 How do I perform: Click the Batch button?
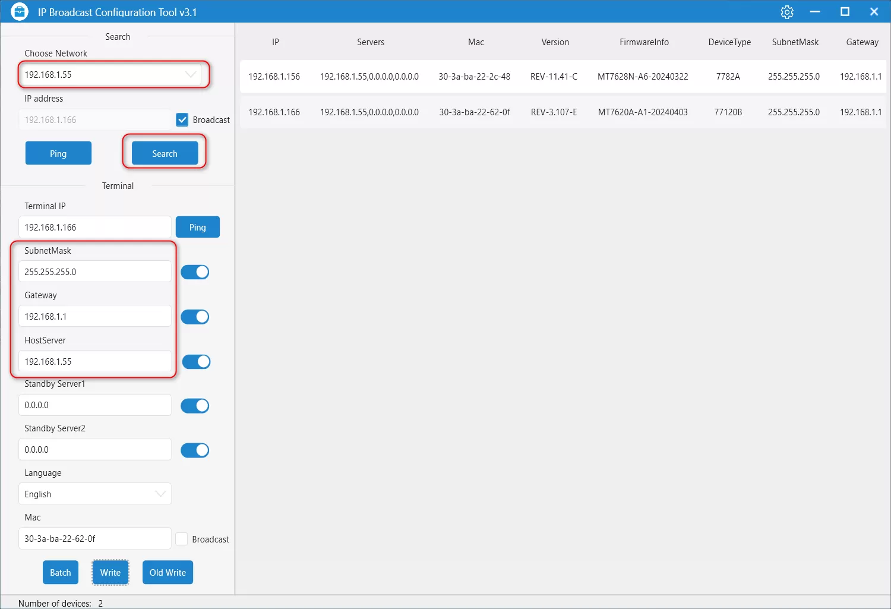point(61,572)
